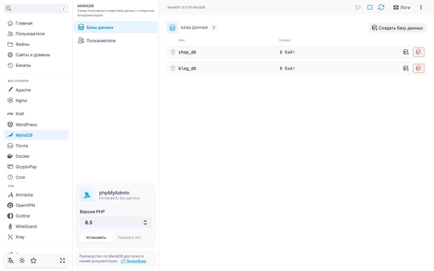The image size is (434, 271).
Task: Click the Имя column header
Action: click(x=181, y=40)
